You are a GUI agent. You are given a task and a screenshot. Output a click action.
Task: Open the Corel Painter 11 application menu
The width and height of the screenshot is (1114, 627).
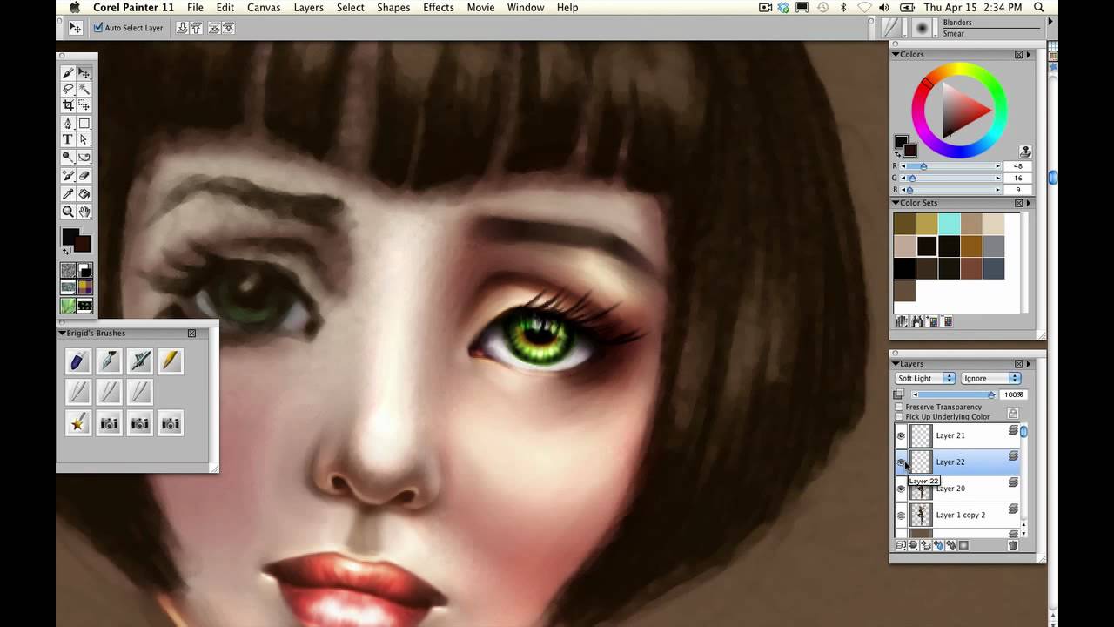[x=134, y=8]
